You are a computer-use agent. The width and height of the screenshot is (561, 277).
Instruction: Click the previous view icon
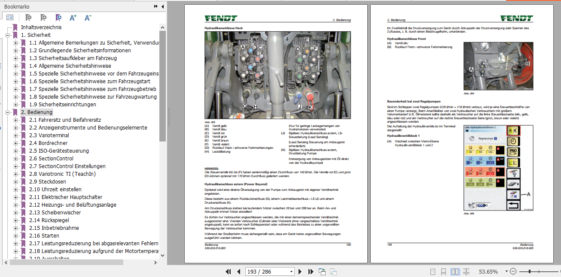coord(322,271)
